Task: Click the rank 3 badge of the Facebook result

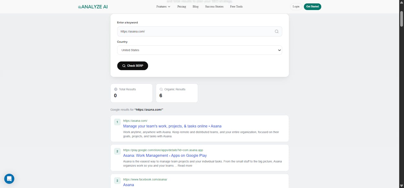Action: pos(117,181)
